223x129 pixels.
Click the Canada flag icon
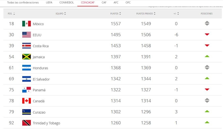(x=26, y=101)
